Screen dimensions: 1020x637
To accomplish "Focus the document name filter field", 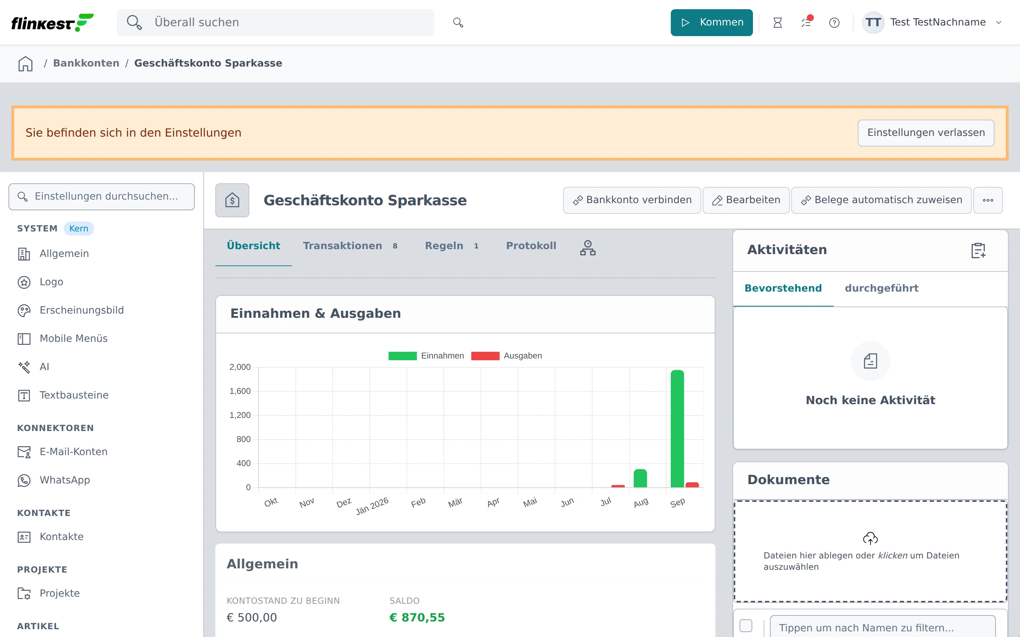I will coord(883,627).
